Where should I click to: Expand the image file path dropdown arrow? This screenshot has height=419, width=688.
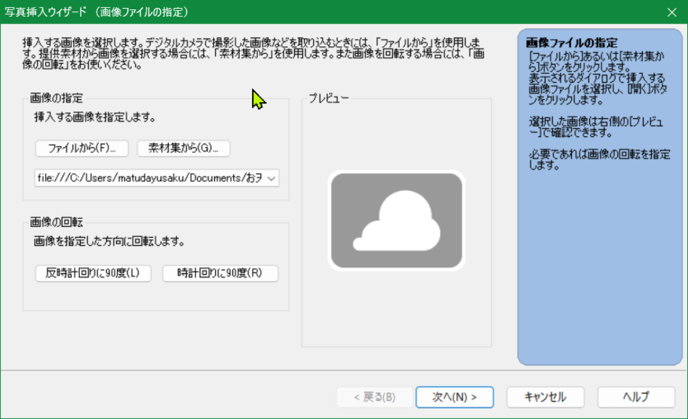[271, 179]
